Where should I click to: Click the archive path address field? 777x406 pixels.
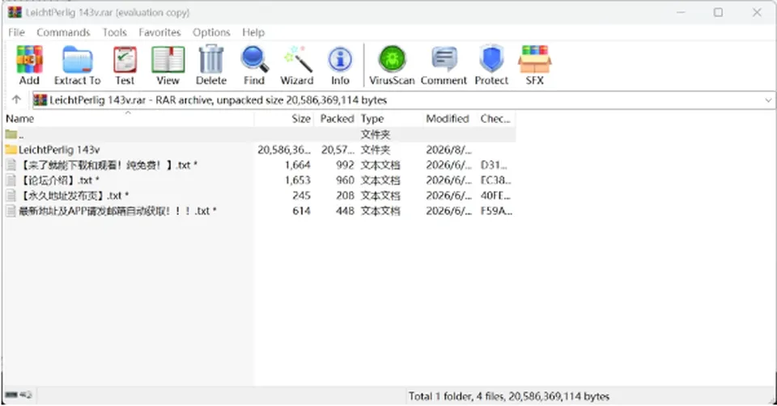coord(404,100)
